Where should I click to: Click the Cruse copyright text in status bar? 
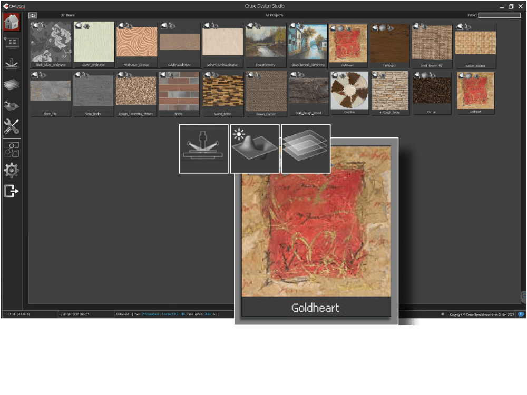pyautogui.click(x=482, y=315)
